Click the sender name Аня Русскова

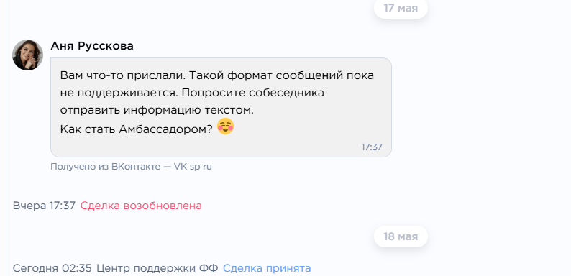click(x=92, y=46)
